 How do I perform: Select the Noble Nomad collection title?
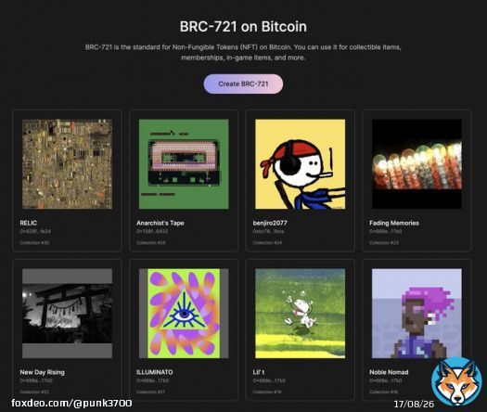point(389,372)
